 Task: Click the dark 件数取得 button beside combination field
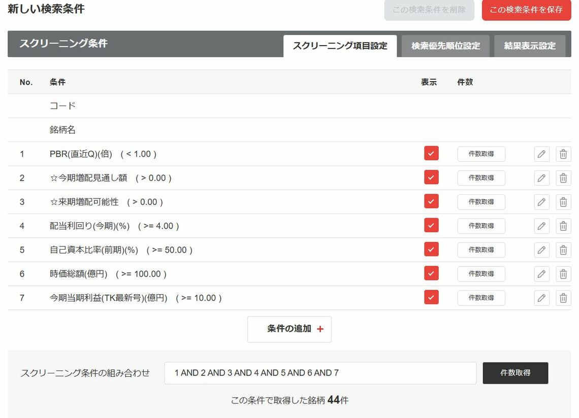coord(515,373)
